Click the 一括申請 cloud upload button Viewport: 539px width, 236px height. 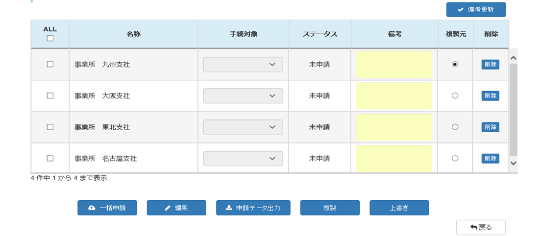[x=107, y=208]
